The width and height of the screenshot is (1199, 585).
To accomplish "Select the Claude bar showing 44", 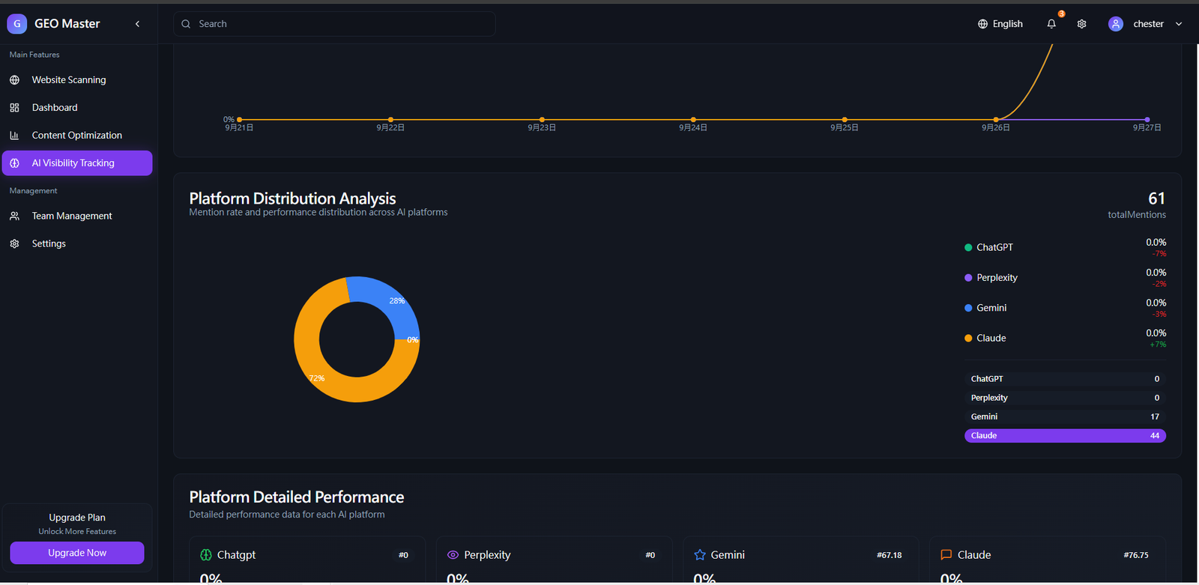I will click(x=1064, y=435).
